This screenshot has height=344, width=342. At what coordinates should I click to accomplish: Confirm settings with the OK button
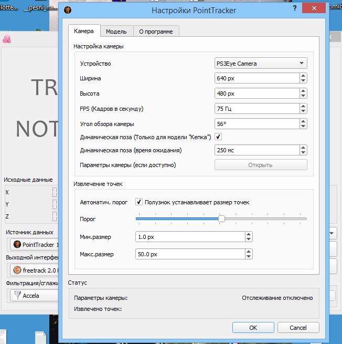253,328
